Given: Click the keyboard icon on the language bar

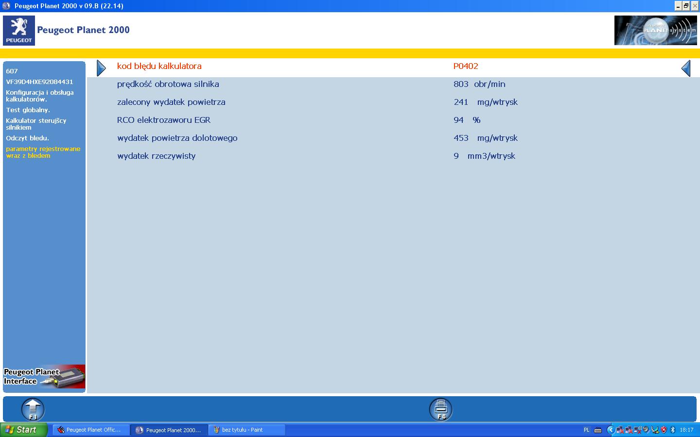Looking at the screenshot, I should [598, 430].
